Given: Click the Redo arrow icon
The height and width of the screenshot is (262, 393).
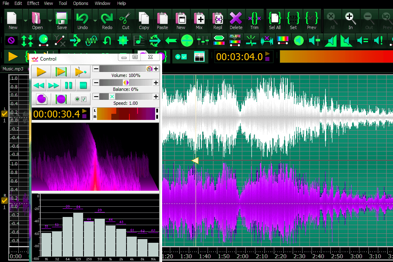Looking at the screenshot, I should (107, 19).
